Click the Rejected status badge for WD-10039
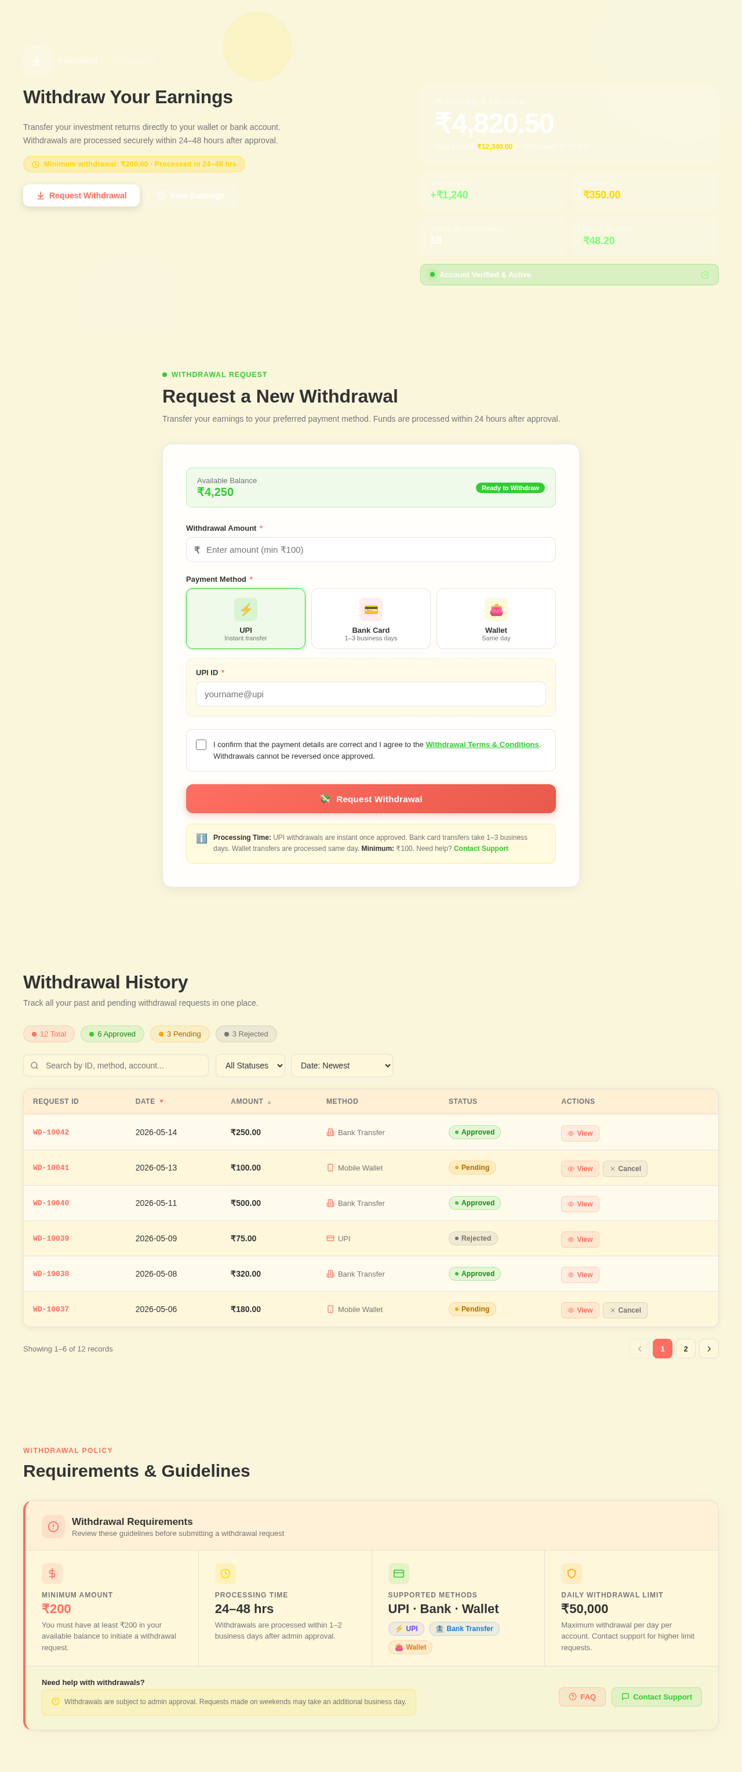The image size is (742, 1772). tap(473, 1238)
